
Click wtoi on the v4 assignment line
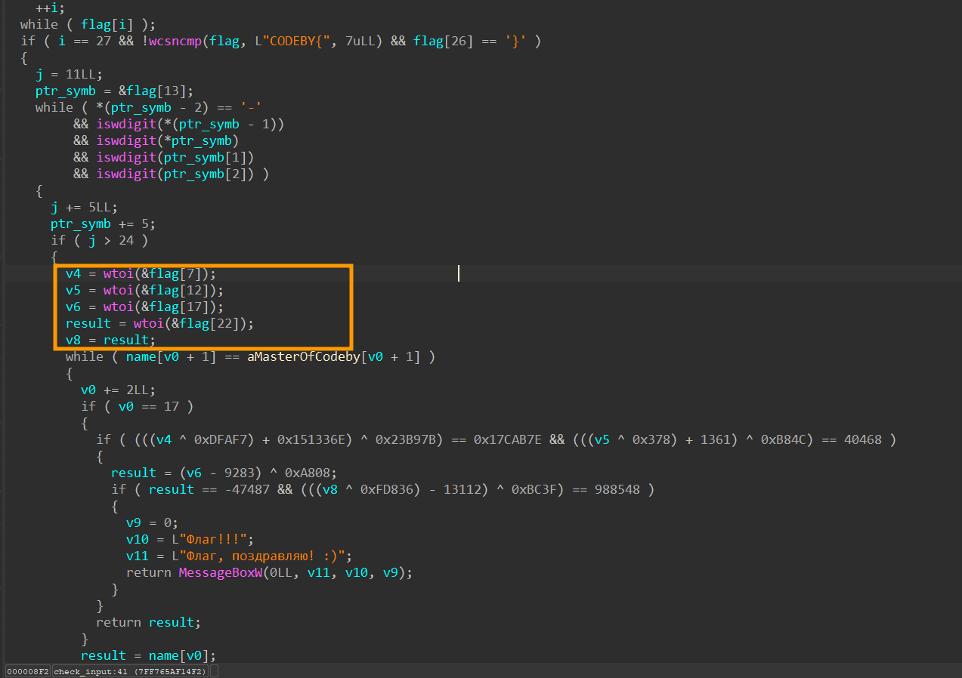(118, 273)
